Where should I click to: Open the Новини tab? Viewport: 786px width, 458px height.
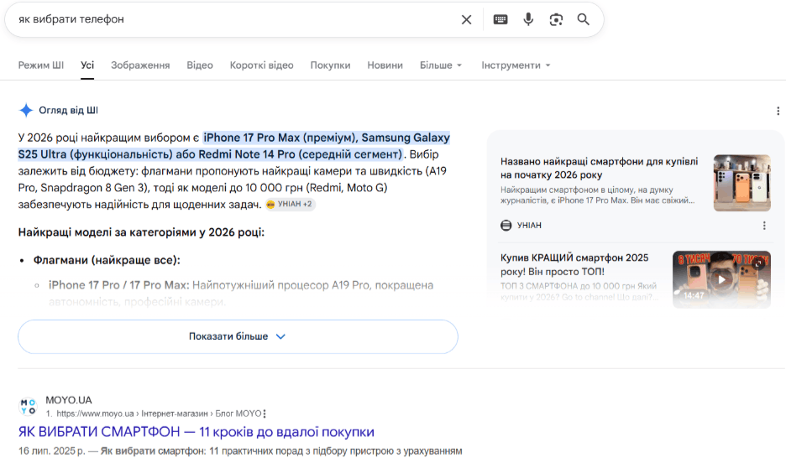click(x=385, y=65)
